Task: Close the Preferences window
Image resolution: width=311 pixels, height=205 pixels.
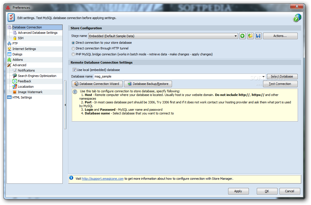Action: [297, 7]
